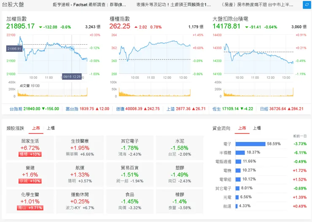Open the 加權指數 index title
This screenshot has height=222, width=312.
[x=16, y=19]
